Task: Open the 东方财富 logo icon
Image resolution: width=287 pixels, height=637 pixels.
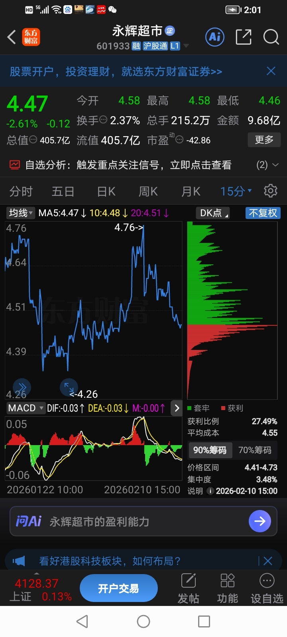Action: point(31,37)
